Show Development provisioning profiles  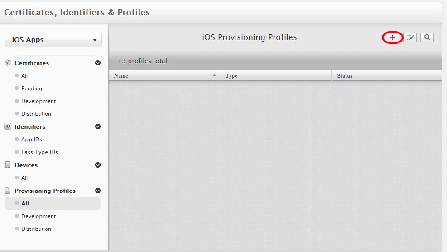pos(38,216)
